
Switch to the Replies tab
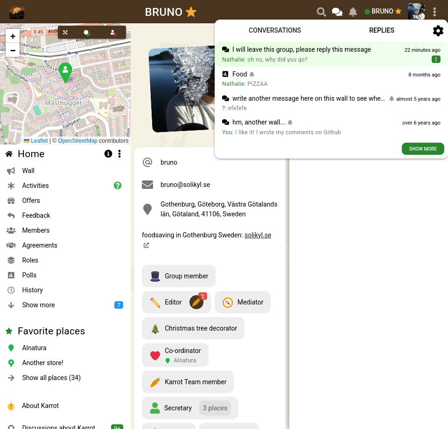(x=381, y=30)
